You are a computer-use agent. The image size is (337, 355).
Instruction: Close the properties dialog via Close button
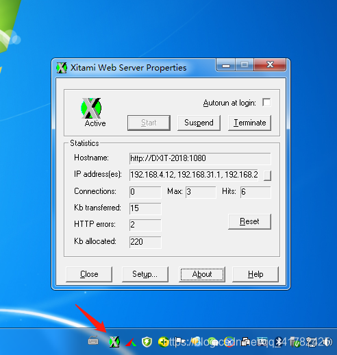click(89, 274)
